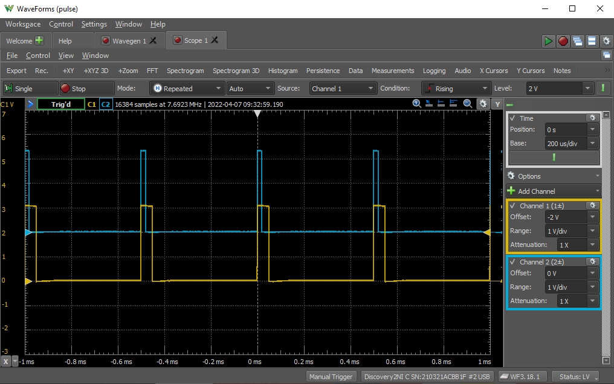Open the Settings menu
Viewport: 614px width, 384px height.
click(94, 24)
